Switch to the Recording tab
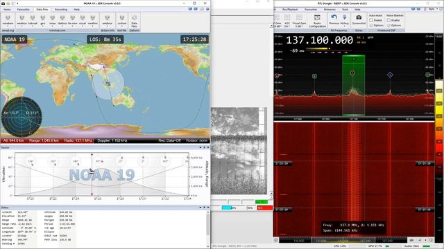 (x=61, y=9)
